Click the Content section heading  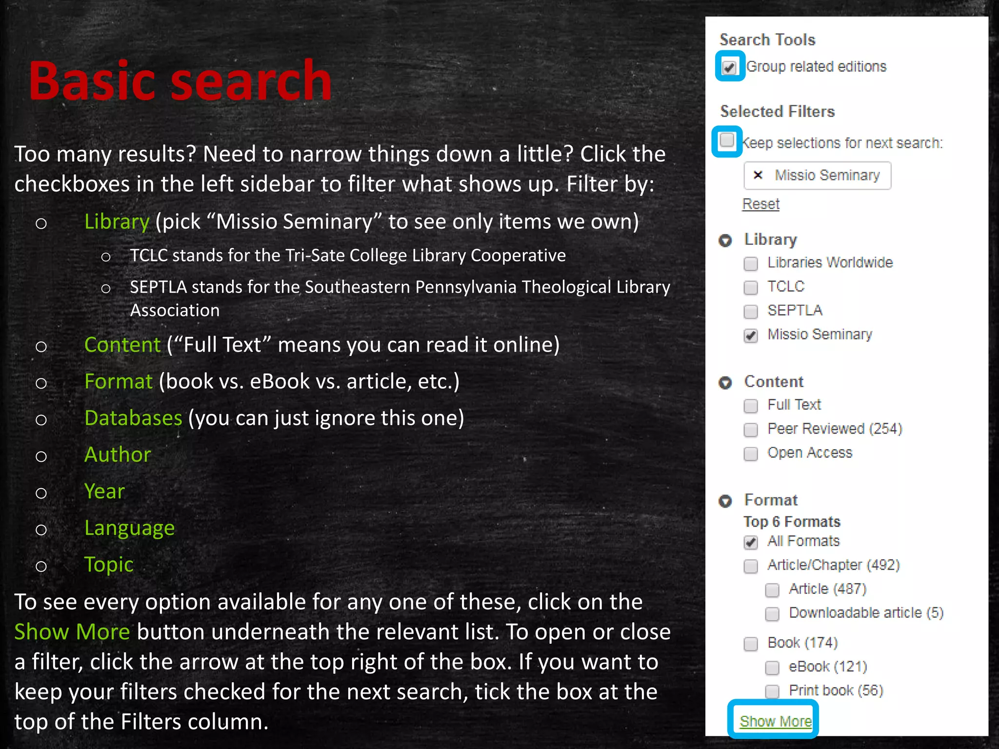[x=774, y=381]
